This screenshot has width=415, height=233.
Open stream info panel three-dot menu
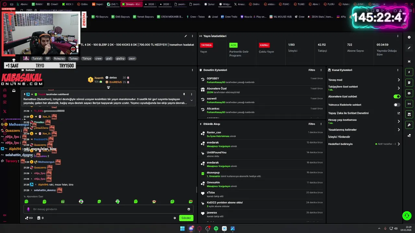192,36
